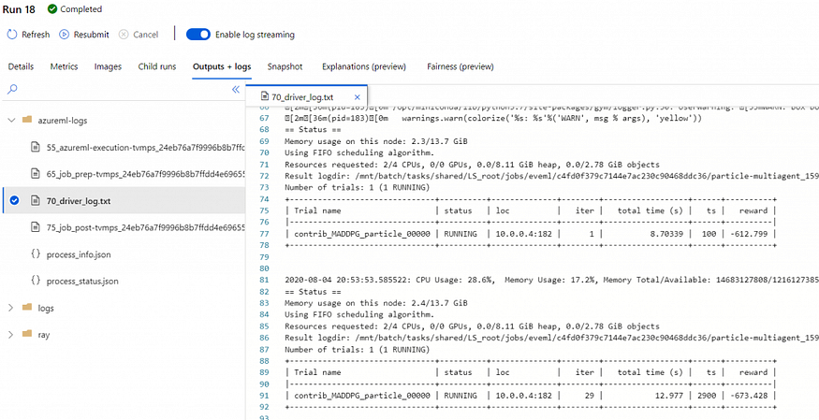The width and height of the screenshot is (819, 420).
Task: Click the Completed status text
Action: (80, 9)
